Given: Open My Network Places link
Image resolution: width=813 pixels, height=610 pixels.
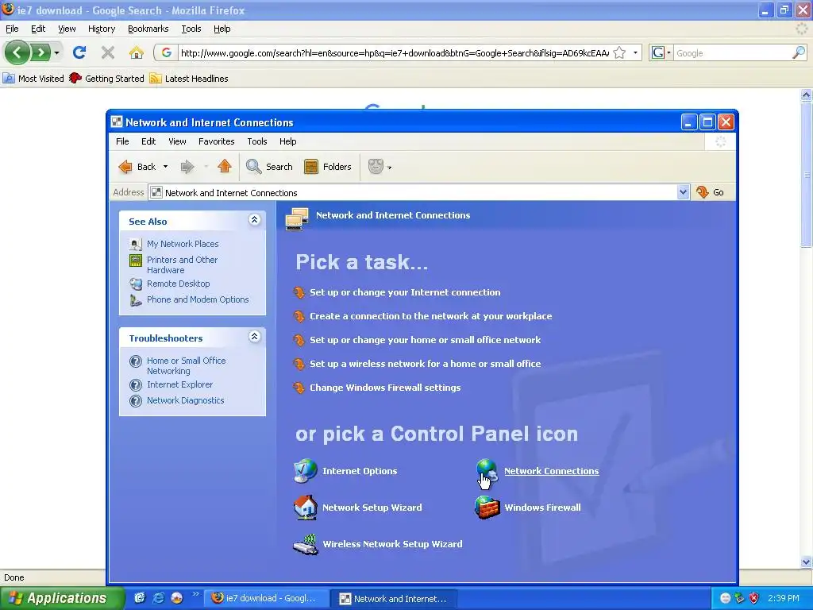Looking at the screenshot, I should tap(183, 244).
